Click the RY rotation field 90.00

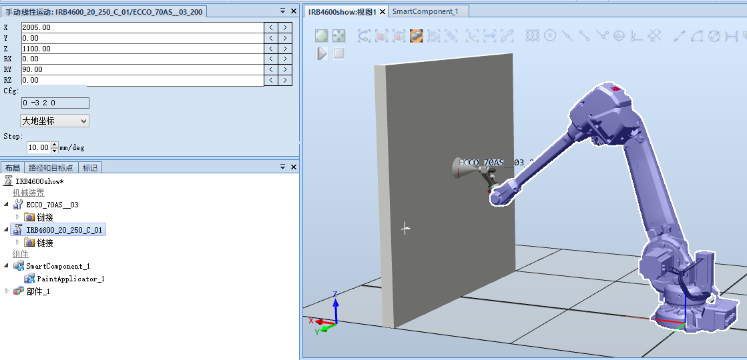142,69
